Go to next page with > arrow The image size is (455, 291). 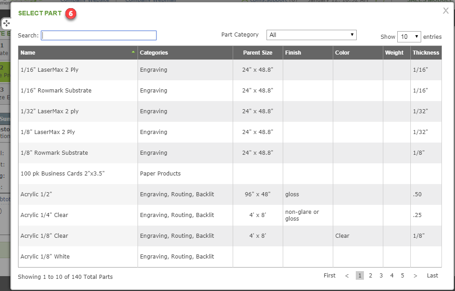pyautogui.click(x=415, y=276)
